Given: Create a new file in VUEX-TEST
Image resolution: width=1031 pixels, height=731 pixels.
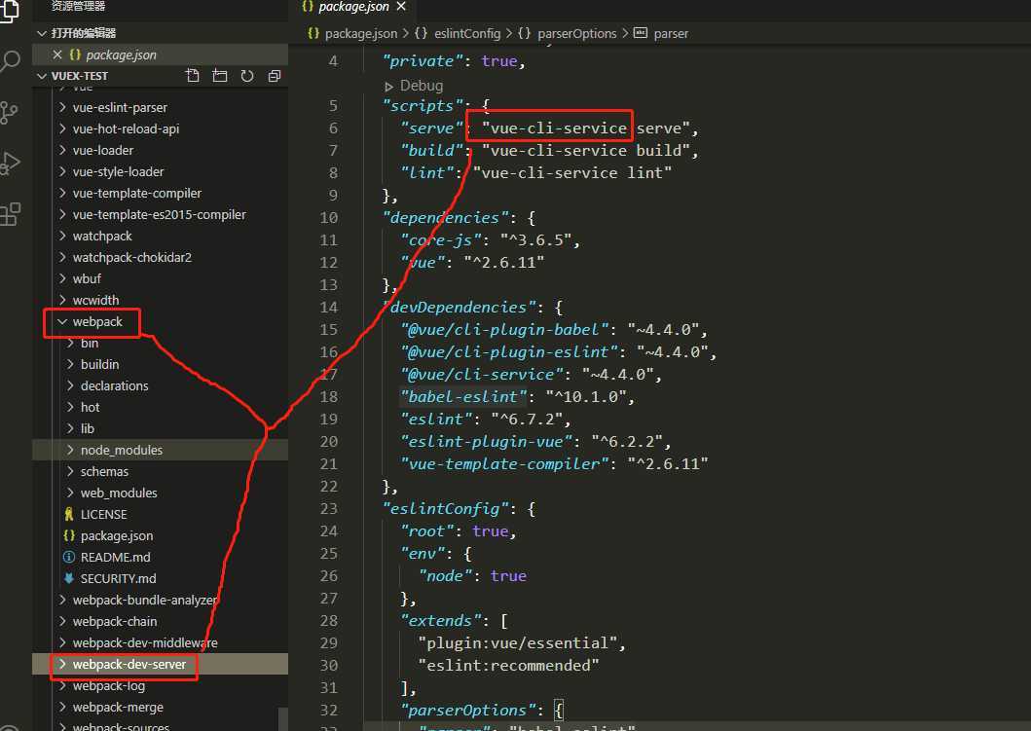Looking at the screenshot, I should click(193, 76).
